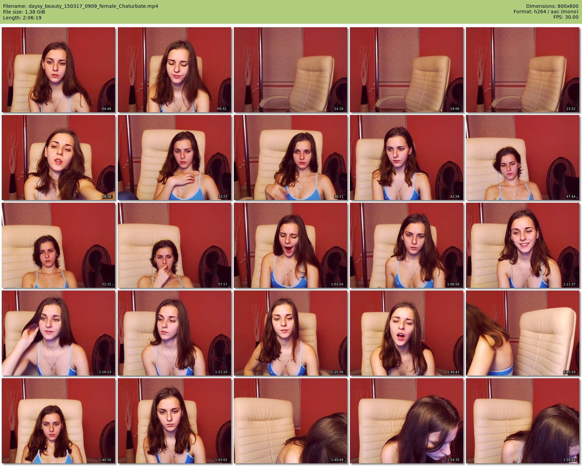Select the thumbnail stamped 1:35:29
Image resolution: width=582 pixels, height=466 pixels.
tap(522, 333)
